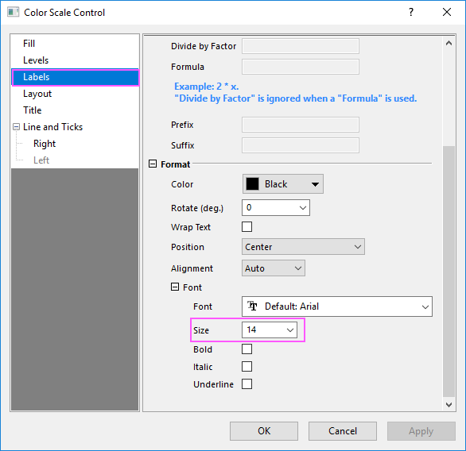Screen dimensions: 466x451
Task: Click the Suffix text box
Action: pyautogui.click(x=301, y=145)
